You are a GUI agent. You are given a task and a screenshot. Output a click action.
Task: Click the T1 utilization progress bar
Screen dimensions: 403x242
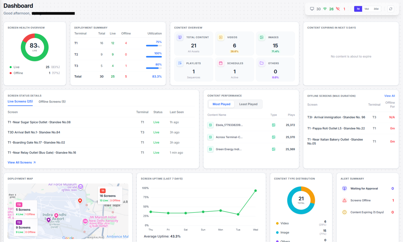tap(154, 46)
